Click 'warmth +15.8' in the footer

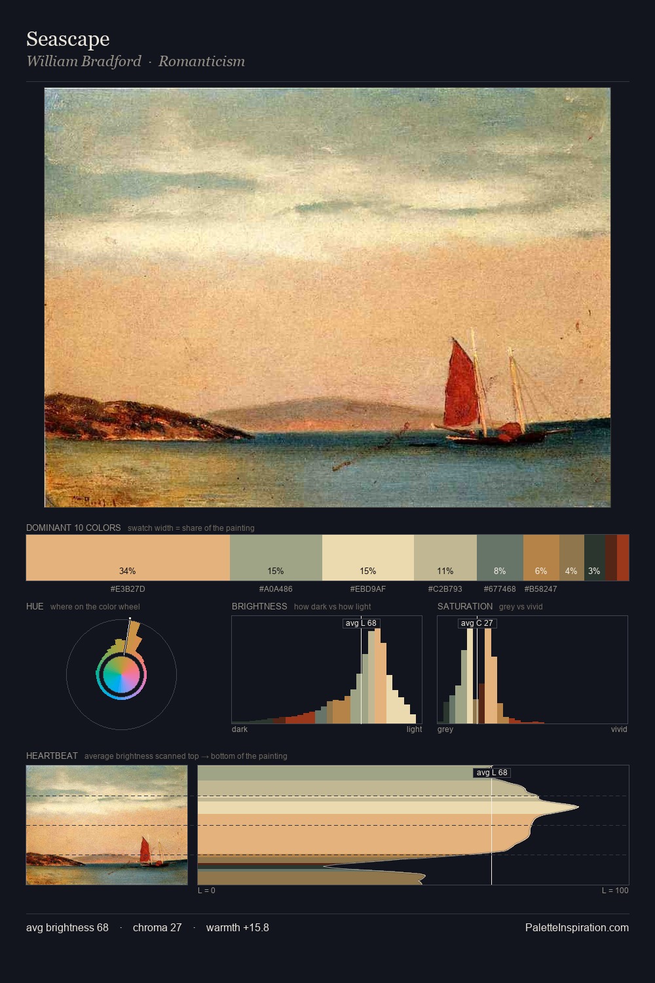pyautogui.click(x=238, y=927)
